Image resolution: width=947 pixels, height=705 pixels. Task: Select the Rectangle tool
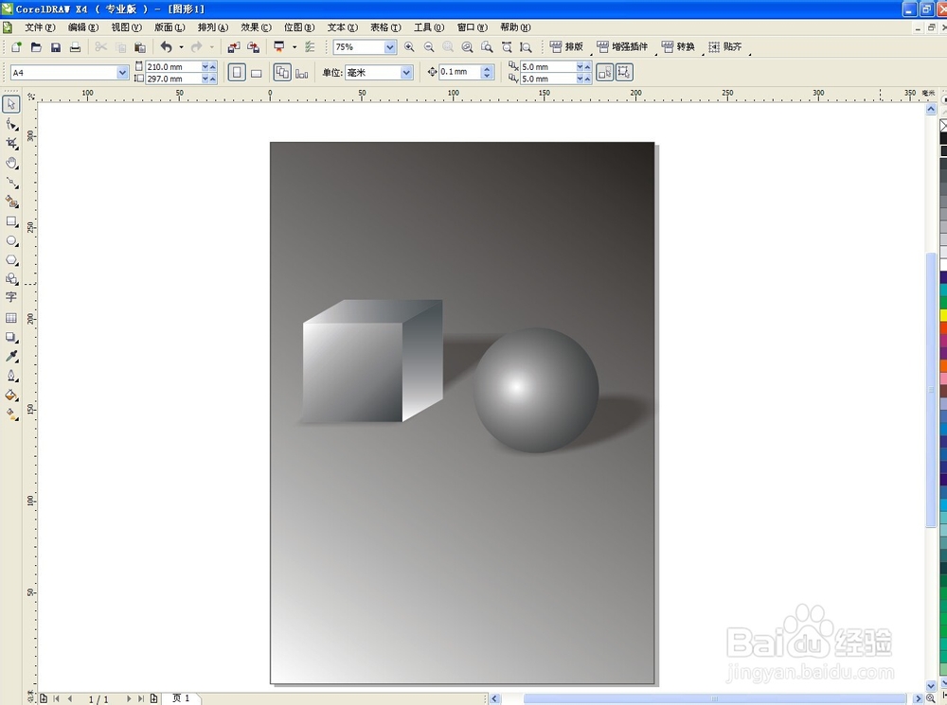11,221
